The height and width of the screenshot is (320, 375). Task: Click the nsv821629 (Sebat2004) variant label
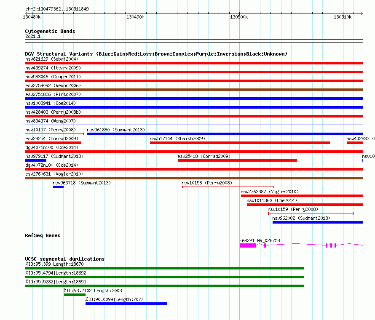[x=52, y=59]
